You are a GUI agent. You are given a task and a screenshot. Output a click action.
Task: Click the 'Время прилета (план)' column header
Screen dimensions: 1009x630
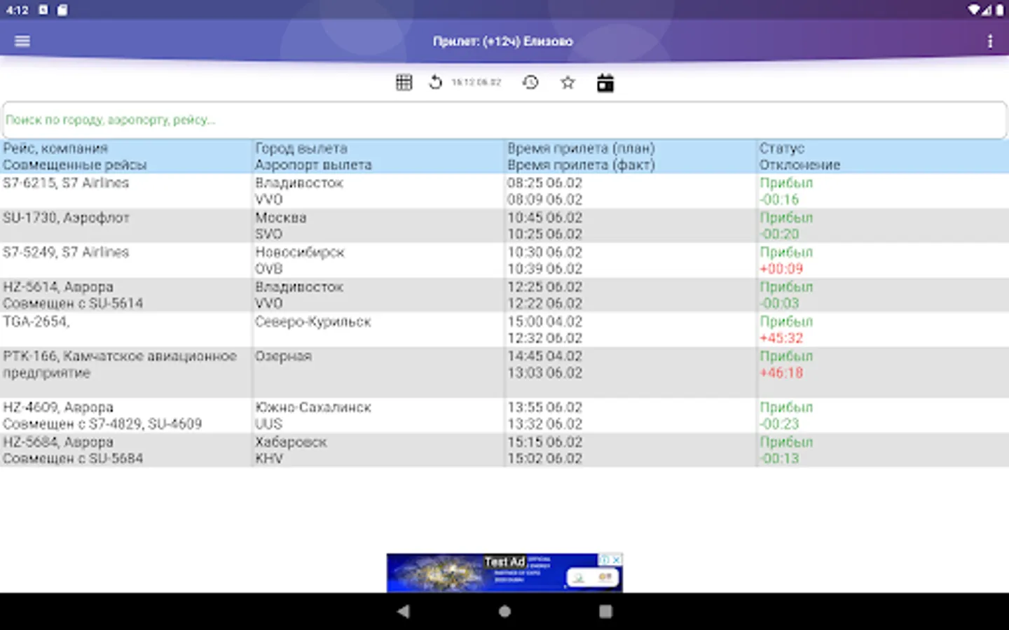[x=581, y=148]
